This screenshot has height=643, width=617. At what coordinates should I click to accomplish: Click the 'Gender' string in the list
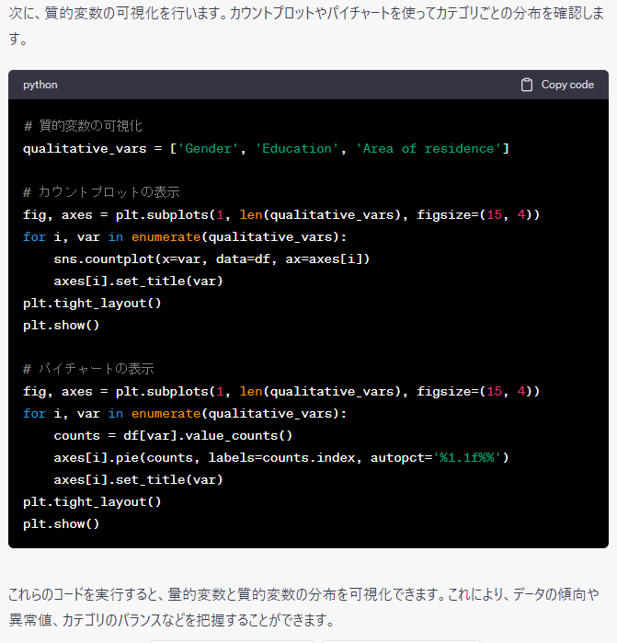click(x=208, y=148)
